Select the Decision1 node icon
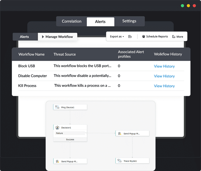 pyautogui.click(x=57, y=127)
